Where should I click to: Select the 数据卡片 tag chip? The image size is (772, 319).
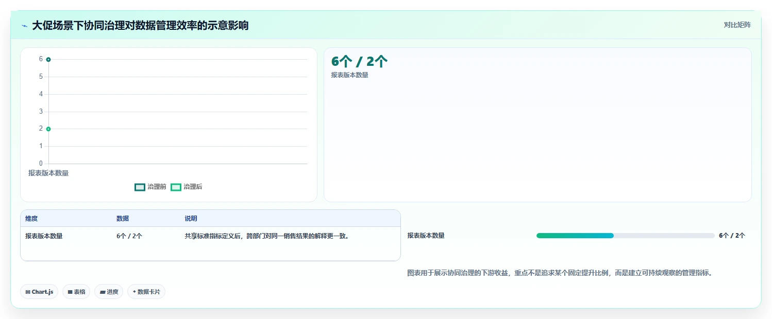[x=146, y=292]
